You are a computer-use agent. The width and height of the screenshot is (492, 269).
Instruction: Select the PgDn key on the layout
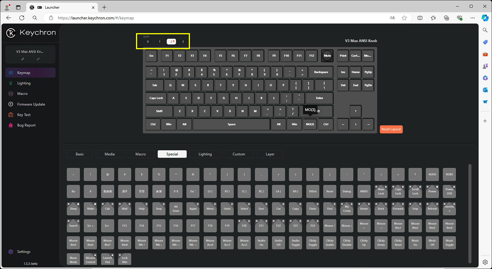(368, 85)
